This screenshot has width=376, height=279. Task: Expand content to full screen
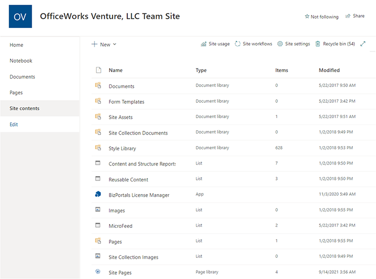363,44
